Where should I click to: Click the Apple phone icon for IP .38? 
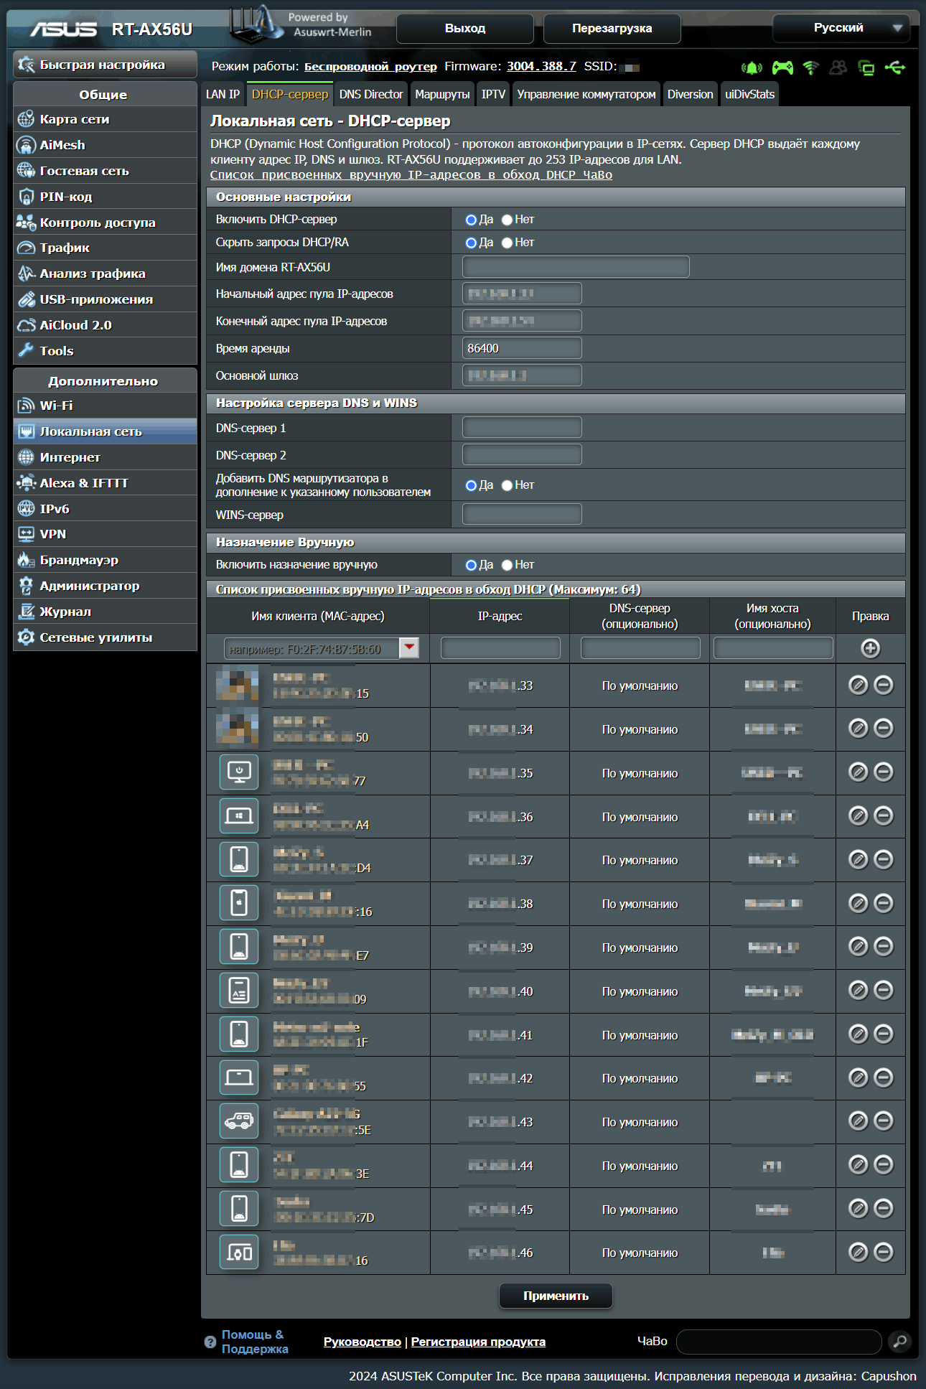[x=239, y=903]
